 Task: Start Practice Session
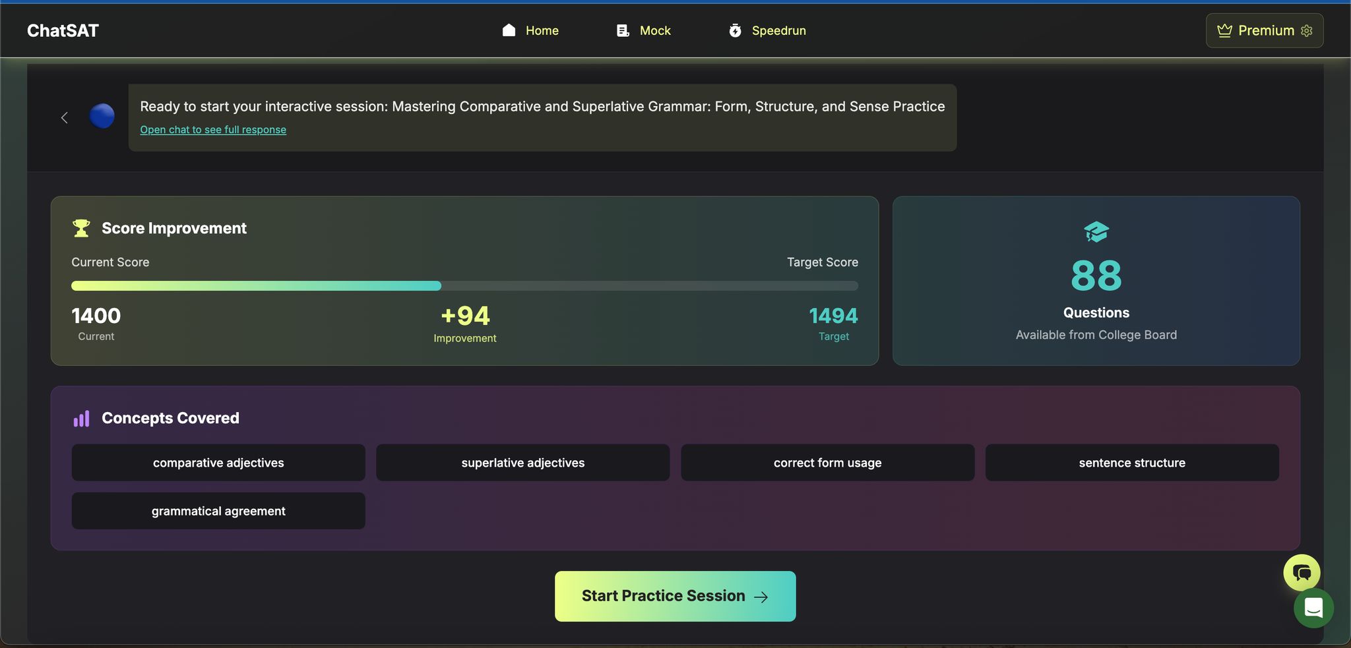pyautogui.click(x=675, y=596)
